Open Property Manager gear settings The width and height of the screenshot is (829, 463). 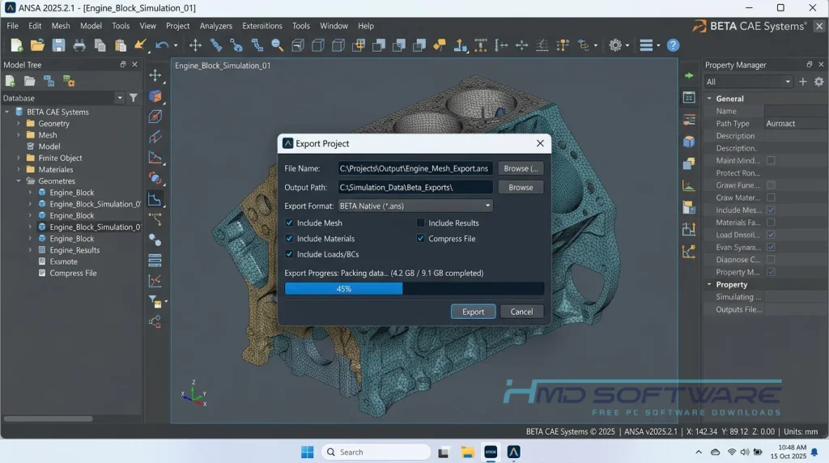pyautogui.click(x=818, y=82)
